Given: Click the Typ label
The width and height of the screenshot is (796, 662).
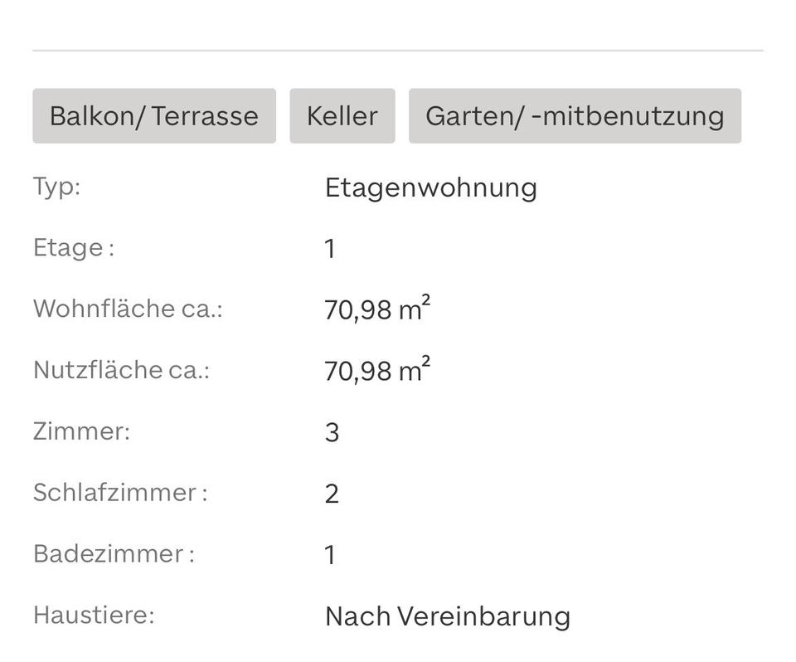Looking at the screenshot, I should 56,186.
